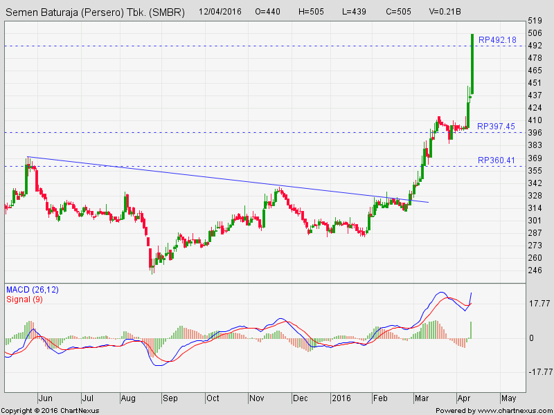Screen dimensions: 554x415
Task: Select the close price C=505
Action: (x=398, y=12)
